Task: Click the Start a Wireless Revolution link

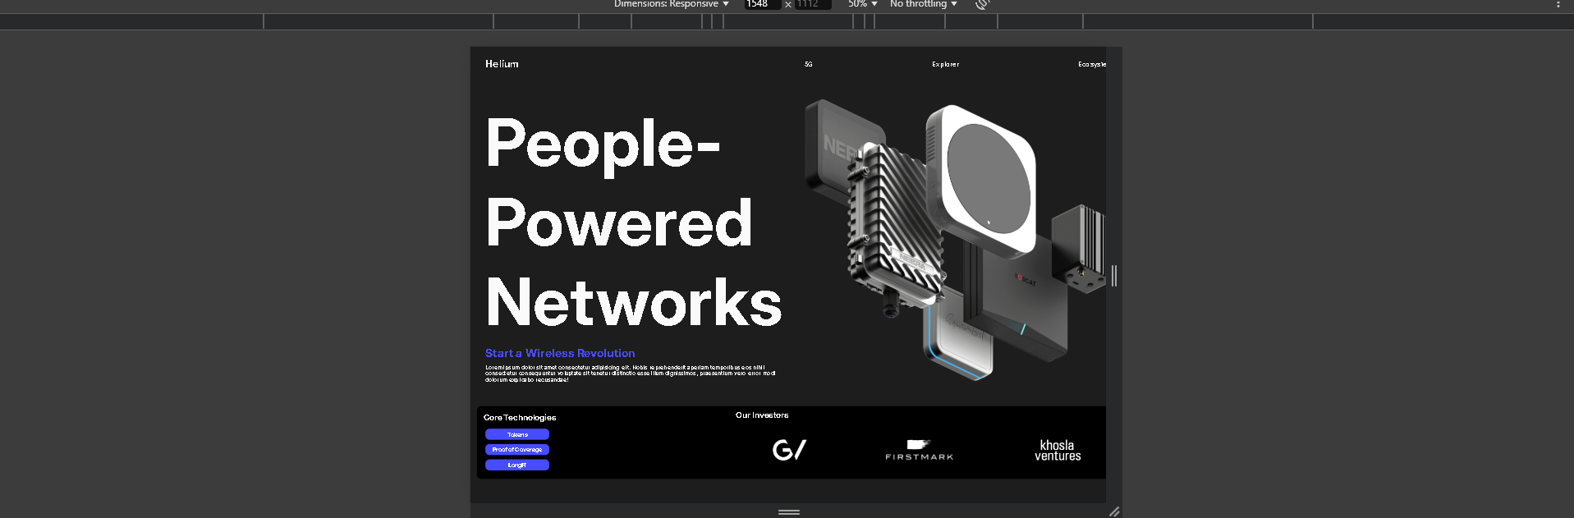Action: pyautogui.click(x=560, y=354)
